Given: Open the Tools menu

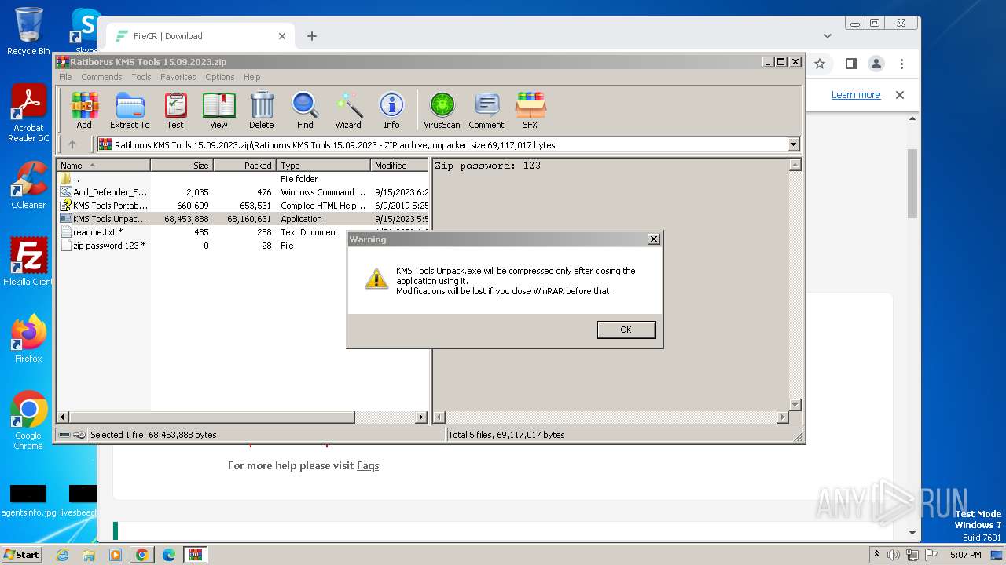Looking at the screenshot, I should 141,77.
